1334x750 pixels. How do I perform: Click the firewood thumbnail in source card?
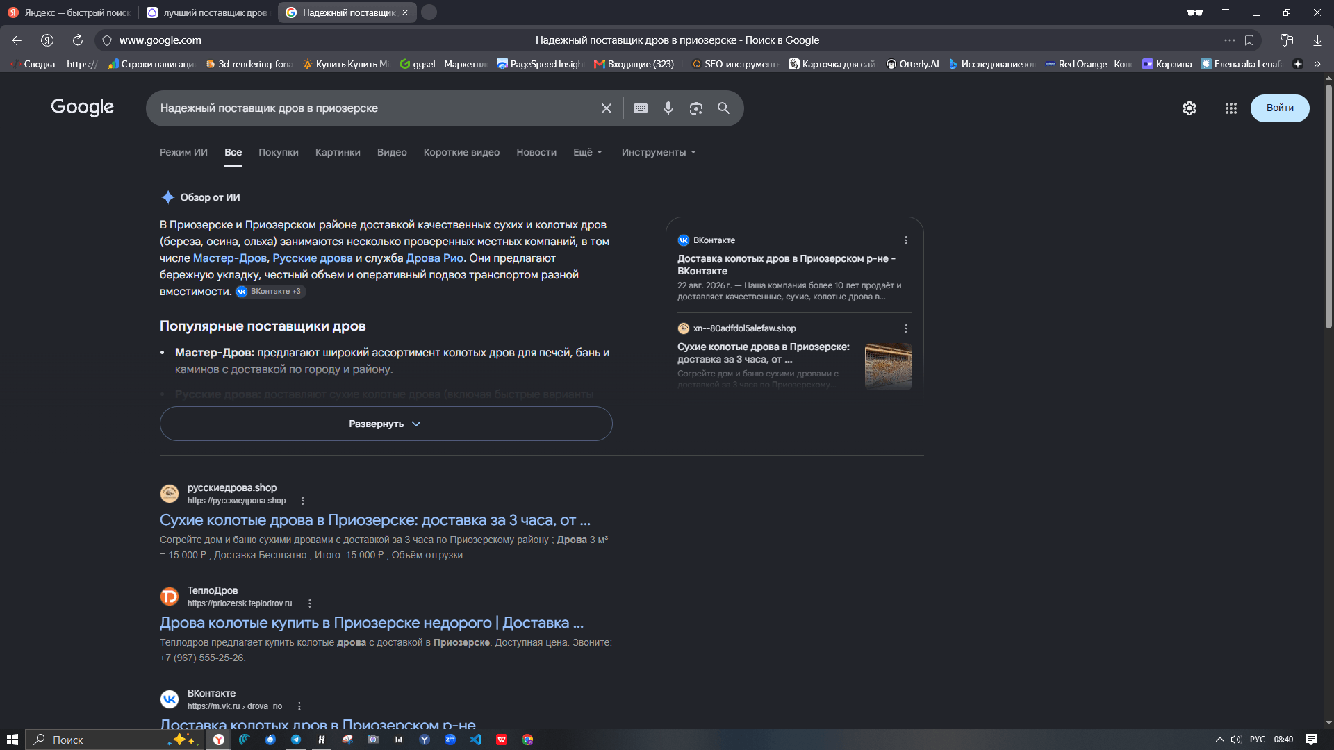click(888, 366)
